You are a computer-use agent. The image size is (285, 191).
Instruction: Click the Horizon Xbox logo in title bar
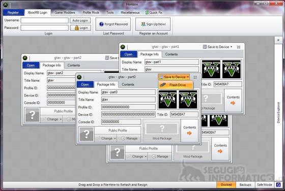coord(5,5)
